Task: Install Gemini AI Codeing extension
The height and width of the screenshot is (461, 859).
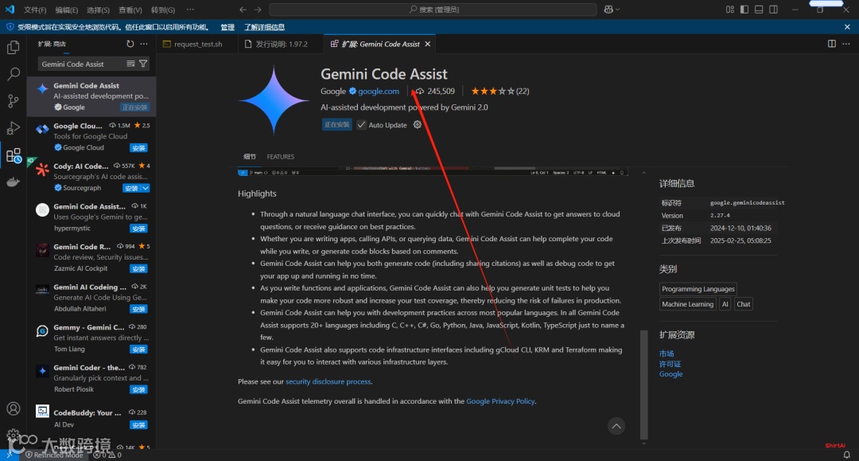Action: click(x=138, y=309)
